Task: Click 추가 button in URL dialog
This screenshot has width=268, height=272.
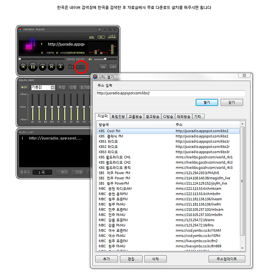Action: [x=106, y=259]
